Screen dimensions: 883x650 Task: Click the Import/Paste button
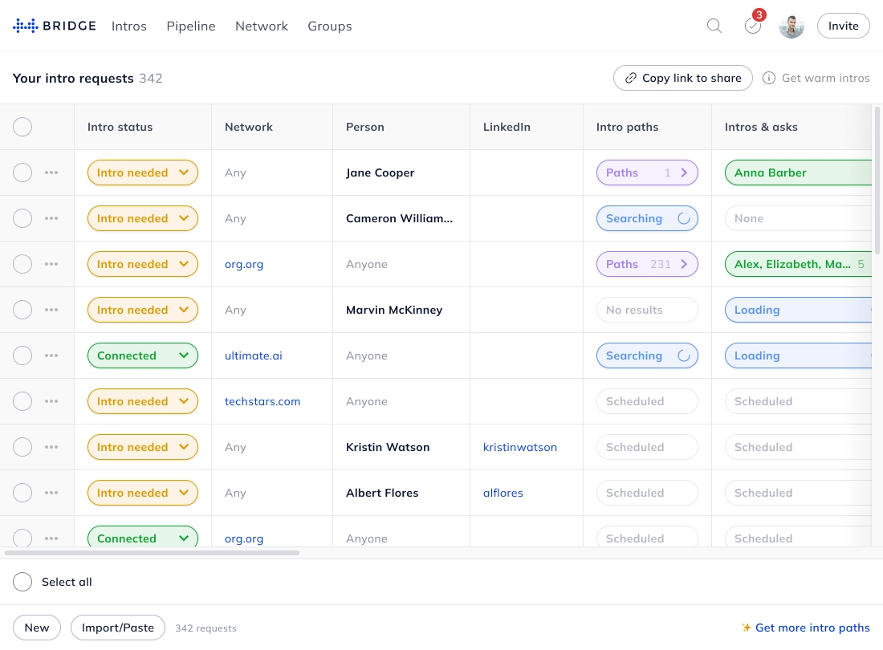[x=118, y=628]
